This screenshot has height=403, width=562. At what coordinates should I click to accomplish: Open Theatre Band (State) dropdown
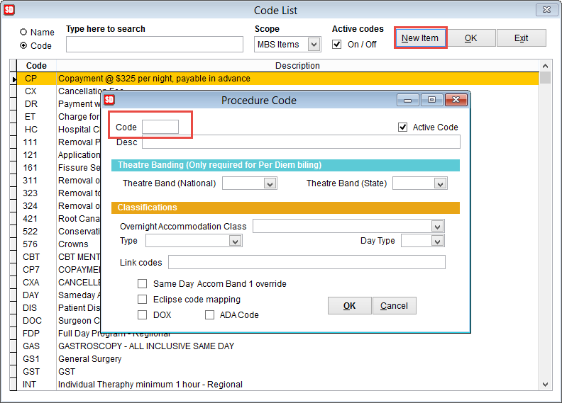440,183
